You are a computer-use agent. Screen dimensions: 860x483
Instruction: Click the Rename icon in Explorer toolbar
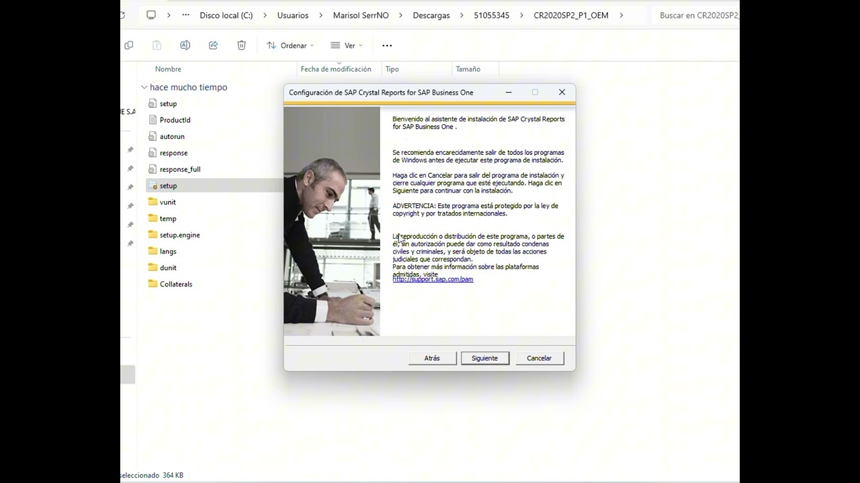point(185,45)
